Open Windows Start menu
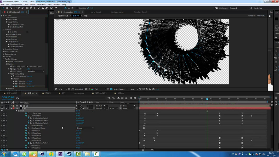 pyautogui.click(x=4, y=154)
